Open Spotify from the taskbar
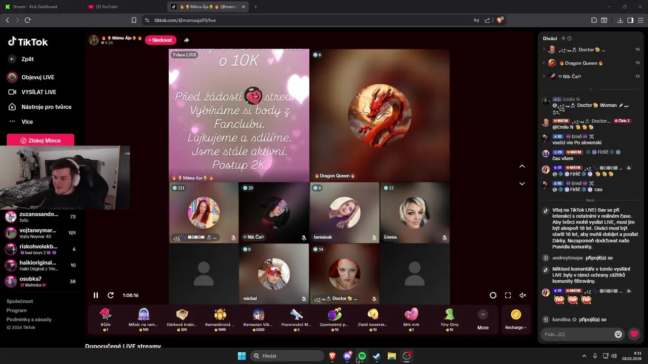The height and width of the screenshot is (364, 648). [x=361, y=356]
